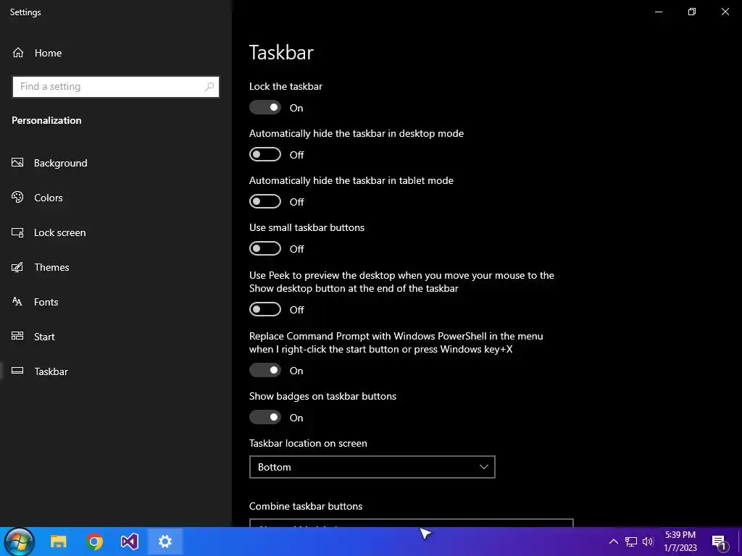Image resolution: width=742 pixels, height=556 pixels.
Task: Select Taskbar in the sidebar
Action: [x=116, y=371]
